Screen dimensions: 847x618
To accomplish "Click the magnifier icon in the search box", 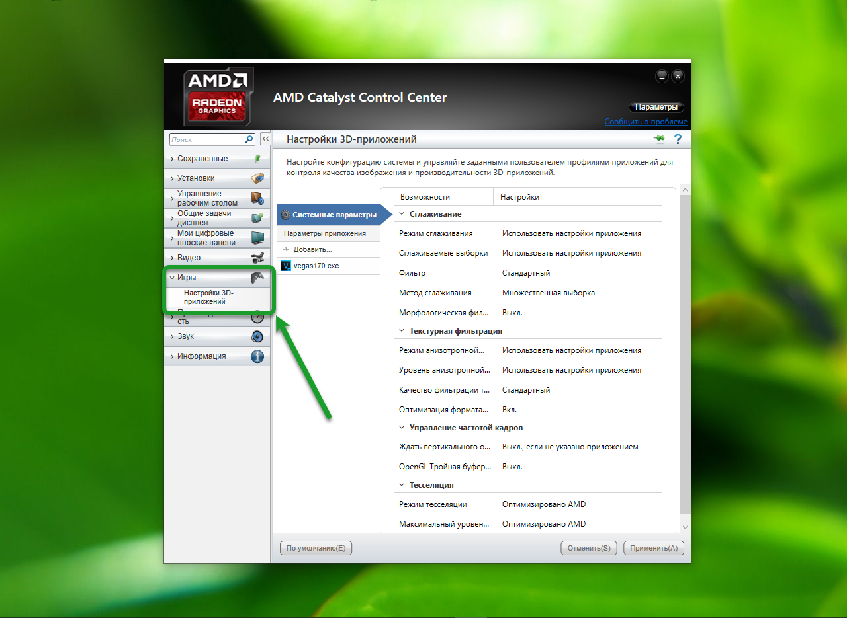I will click(249, 139).
